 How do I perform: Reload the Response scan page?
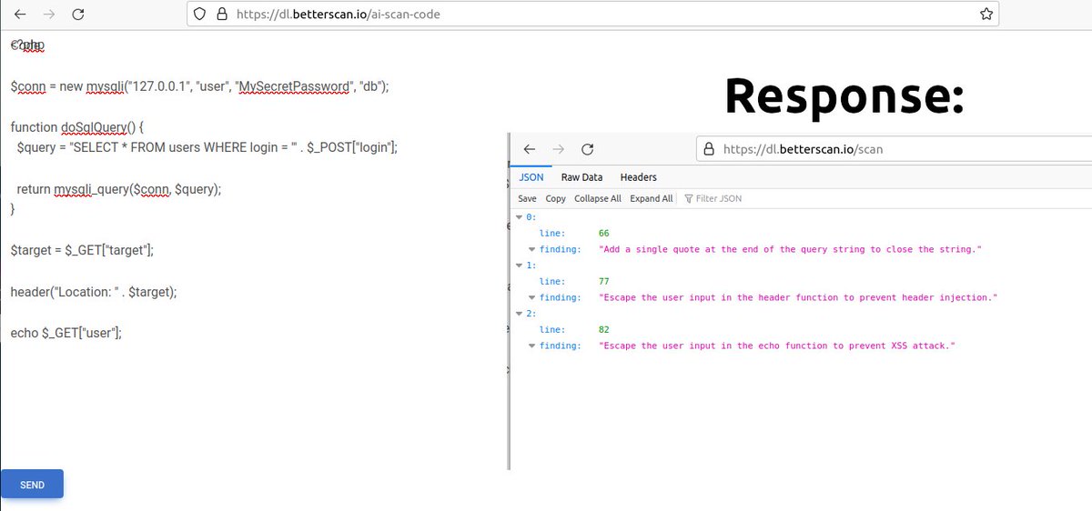click(587, 149)
